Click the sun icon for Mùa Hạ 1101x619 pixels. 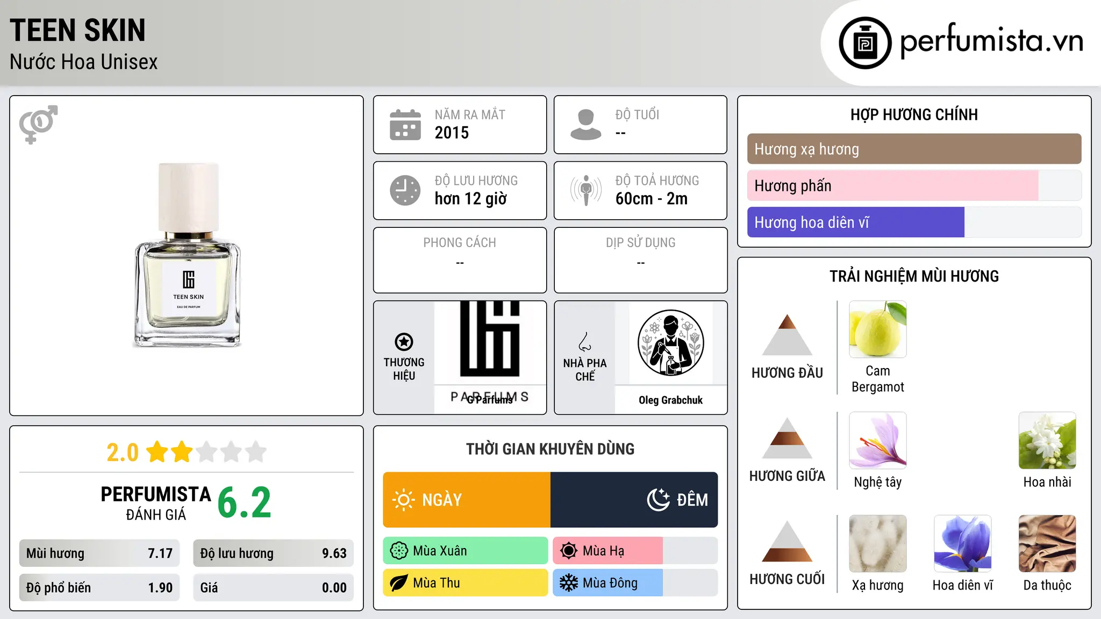[x=569, y=551]
